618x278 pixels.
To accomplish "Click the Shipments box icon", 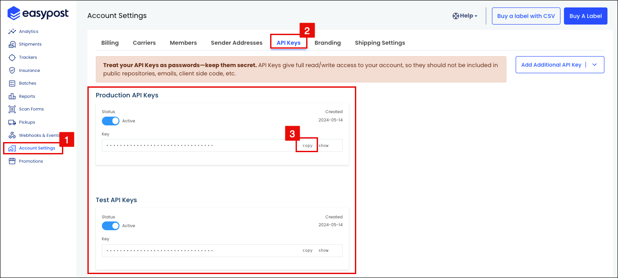I will tap(12, 44).
